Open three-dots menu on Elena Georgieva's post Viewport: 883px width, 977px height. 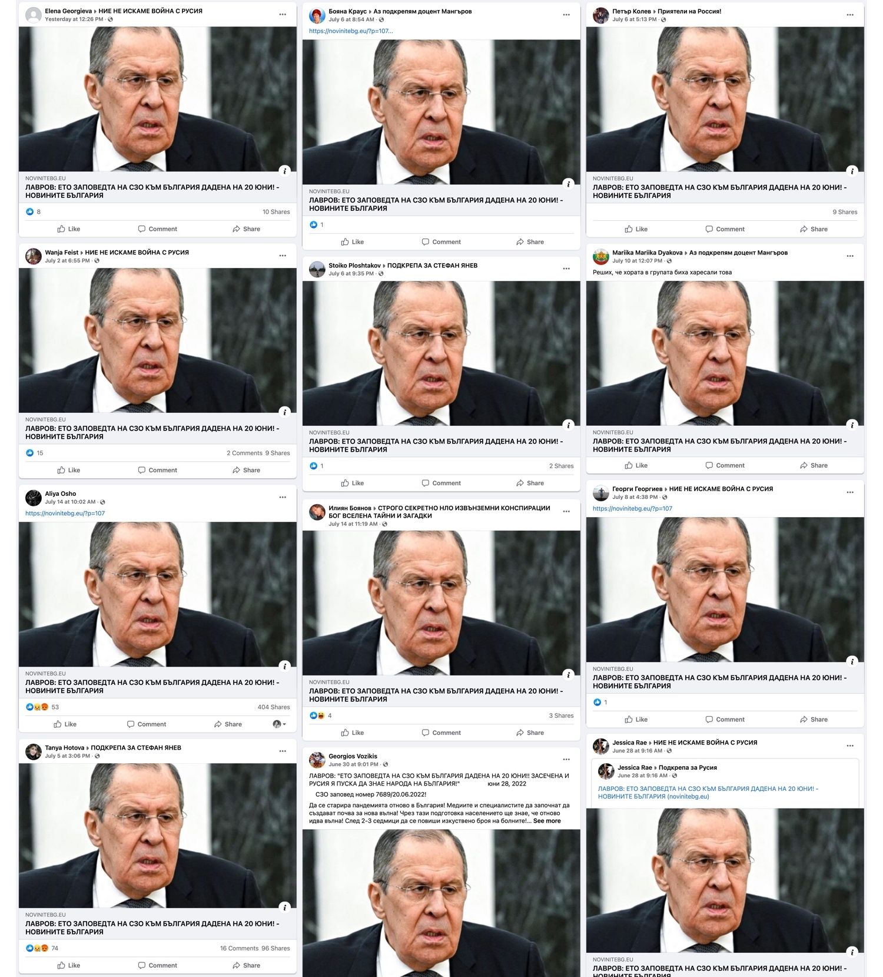pos(283,15)
